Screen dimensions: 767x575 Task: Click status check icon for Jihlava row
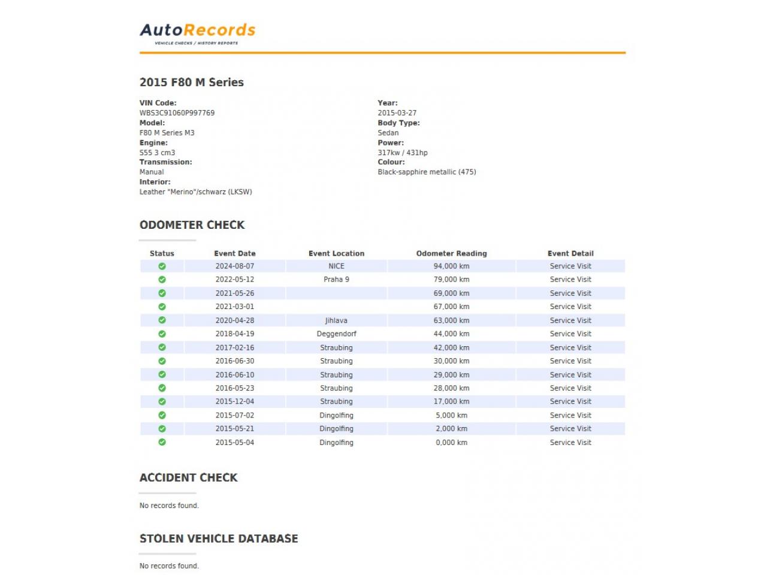[162, 320]
